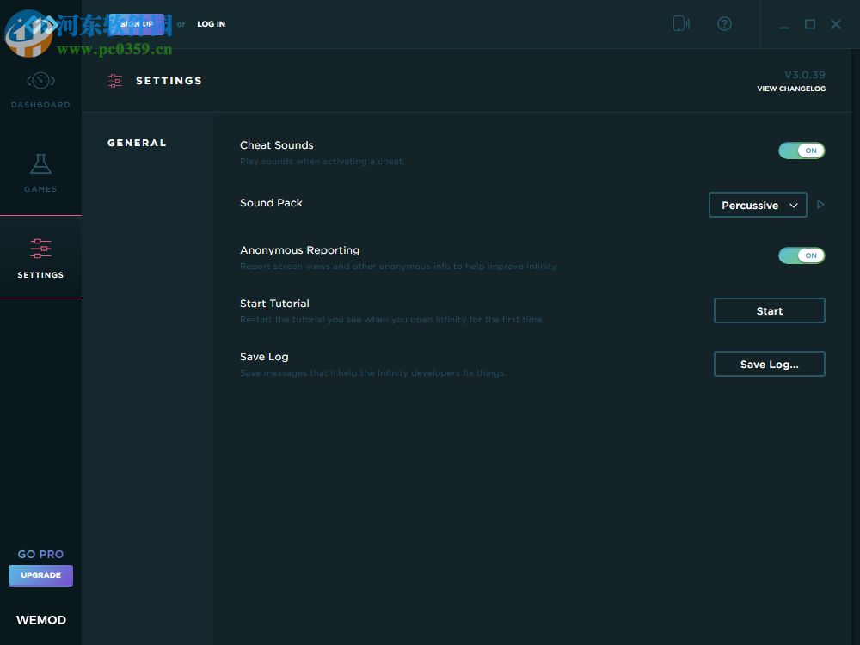
Task: Maximize the application window
Action: (x=809, y=24)
